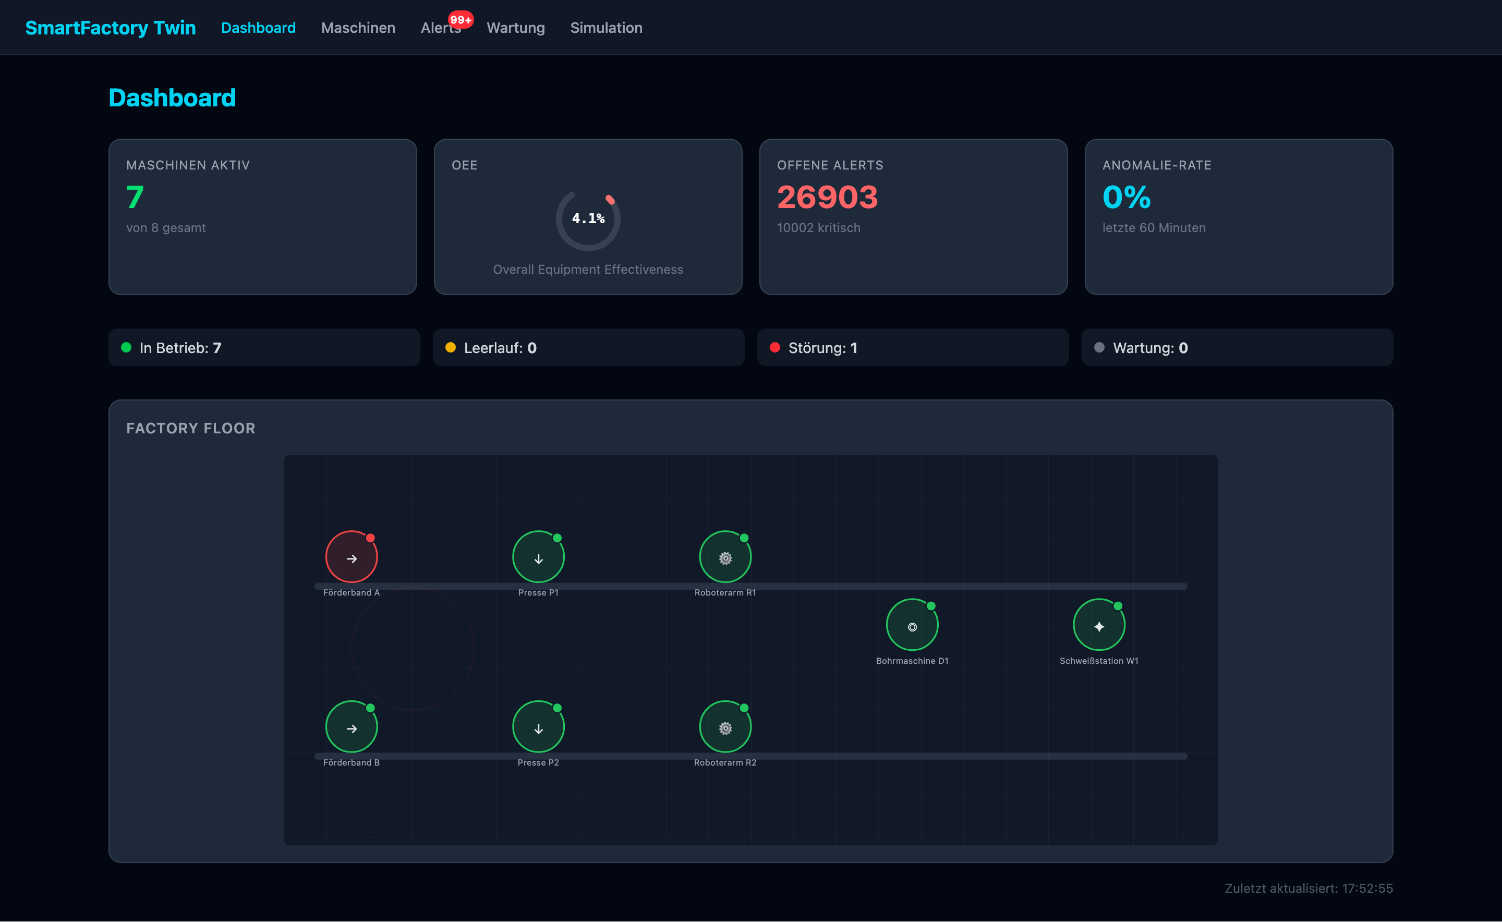Click the SmartFactory Twin logo link
1502x922 pixels.
111,28
